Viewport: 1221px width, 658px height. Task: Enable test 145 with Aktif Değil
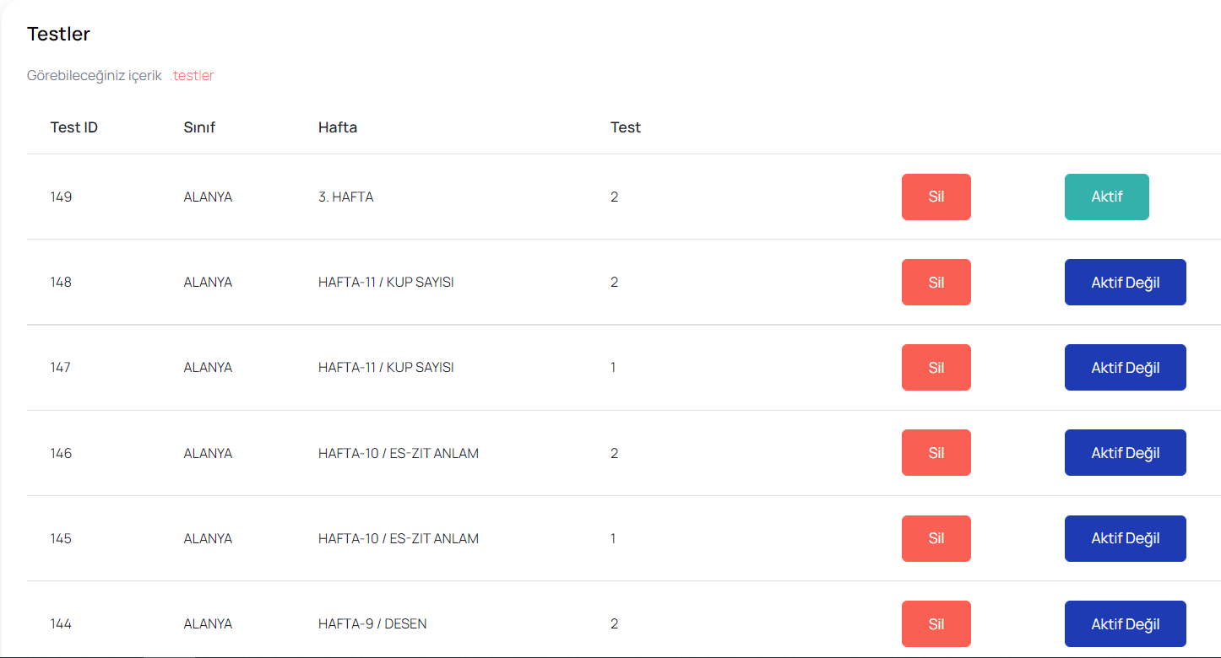tap(1125, 538)
